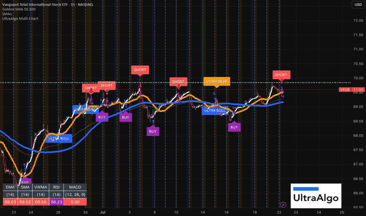This screenshot has height=216, width=366.
Task: Click the 71.00 price axis label
Action: coord(358,49)
